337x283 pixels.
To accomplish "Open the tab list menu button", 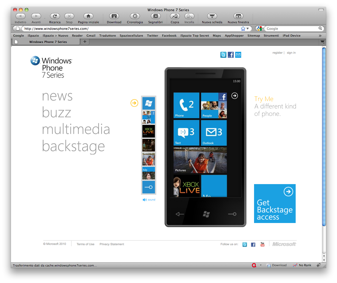I will pyautogui.click(x=322, y=42).
